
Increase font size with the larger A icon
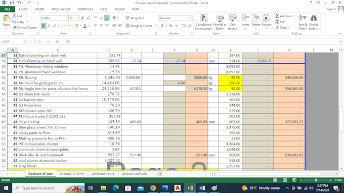[82, 18]
